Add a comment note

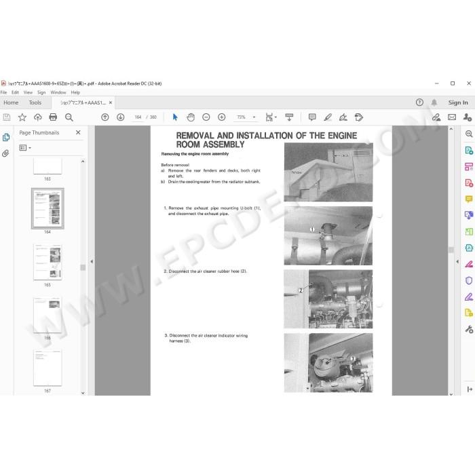click(x=312, y=117)
